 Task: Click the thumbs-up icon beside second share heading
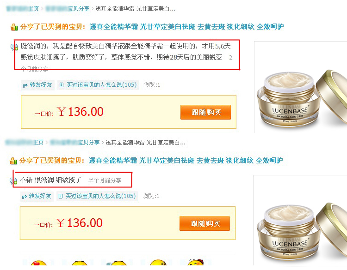pyautogui.click(x=13, y=161)
